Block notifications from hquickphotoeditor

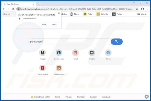tap(54, 24)
